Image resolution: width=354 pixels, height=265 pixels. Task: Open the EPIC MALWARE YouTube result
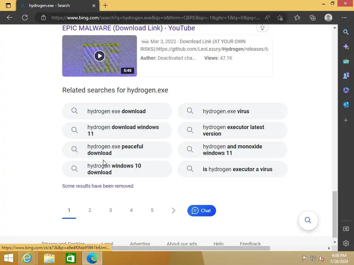point(129,28)
